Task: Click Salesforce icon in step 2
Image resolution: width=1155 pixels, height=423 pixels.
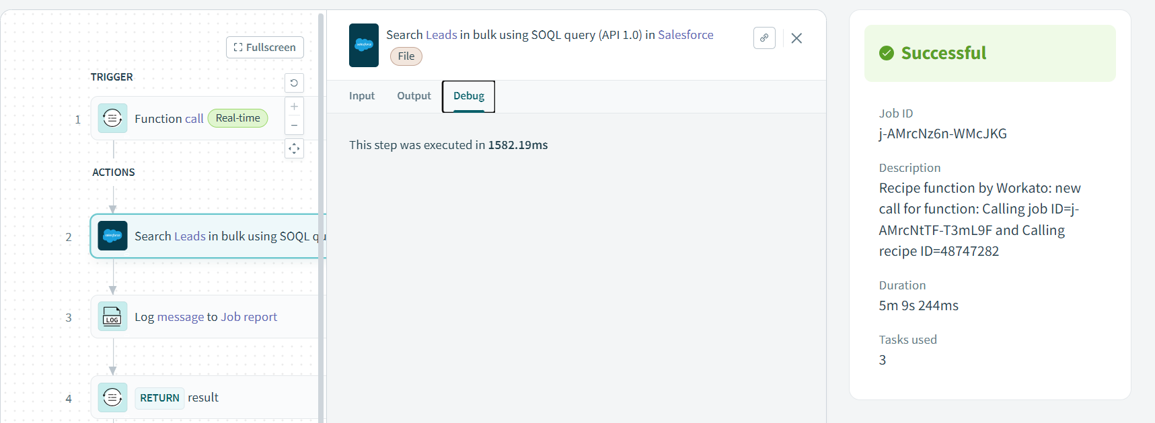Action: pyautogui.click(x=112, y=236)
